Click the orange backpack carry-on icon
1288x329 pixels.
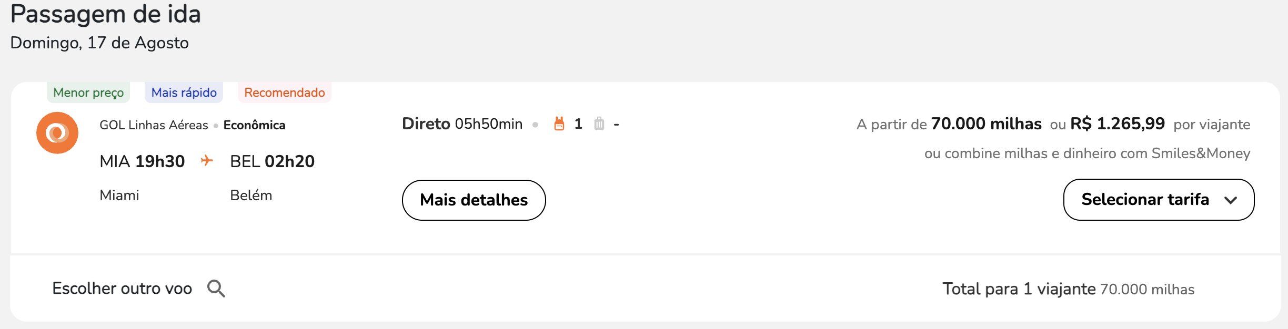click(x=559, y=124)
